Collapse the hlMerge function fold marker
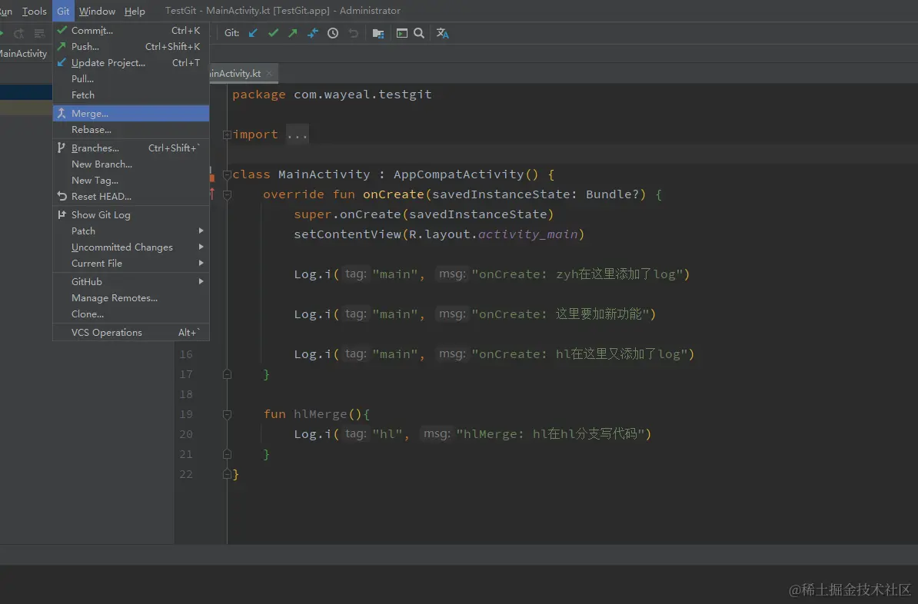This screenshot has height=604, width=918. coord(227,414)
